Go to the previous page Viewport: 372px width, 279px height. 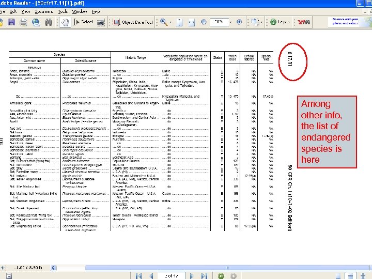(x=151, y=276)
